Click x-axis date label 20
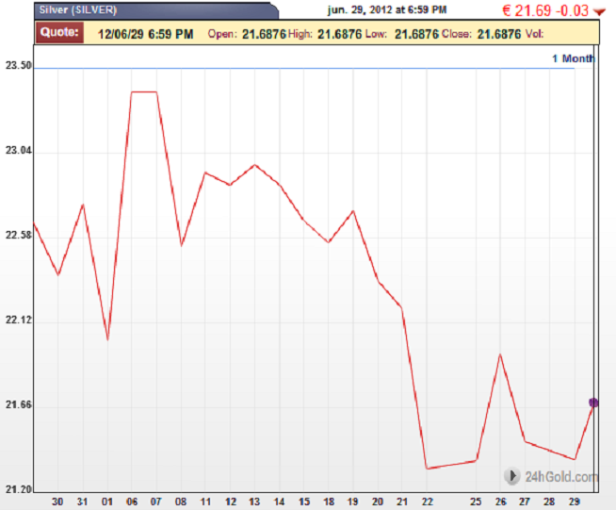The height and width of the screenshot is (510, 616). pyautogui.click(x=378, y=502)
